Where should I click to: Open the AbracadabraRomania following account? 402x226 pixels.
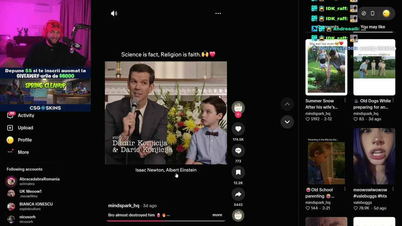click(39, 181)
